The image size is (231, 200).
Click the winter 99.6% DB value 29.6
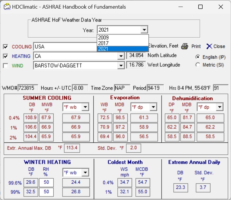tap(31, 182)
